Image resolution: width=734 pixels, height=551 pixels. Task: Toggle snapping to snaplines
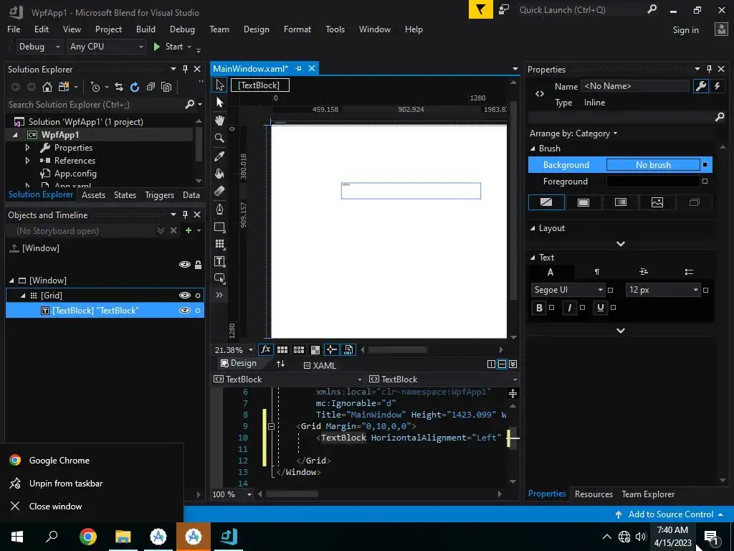(x=331, y=350)
